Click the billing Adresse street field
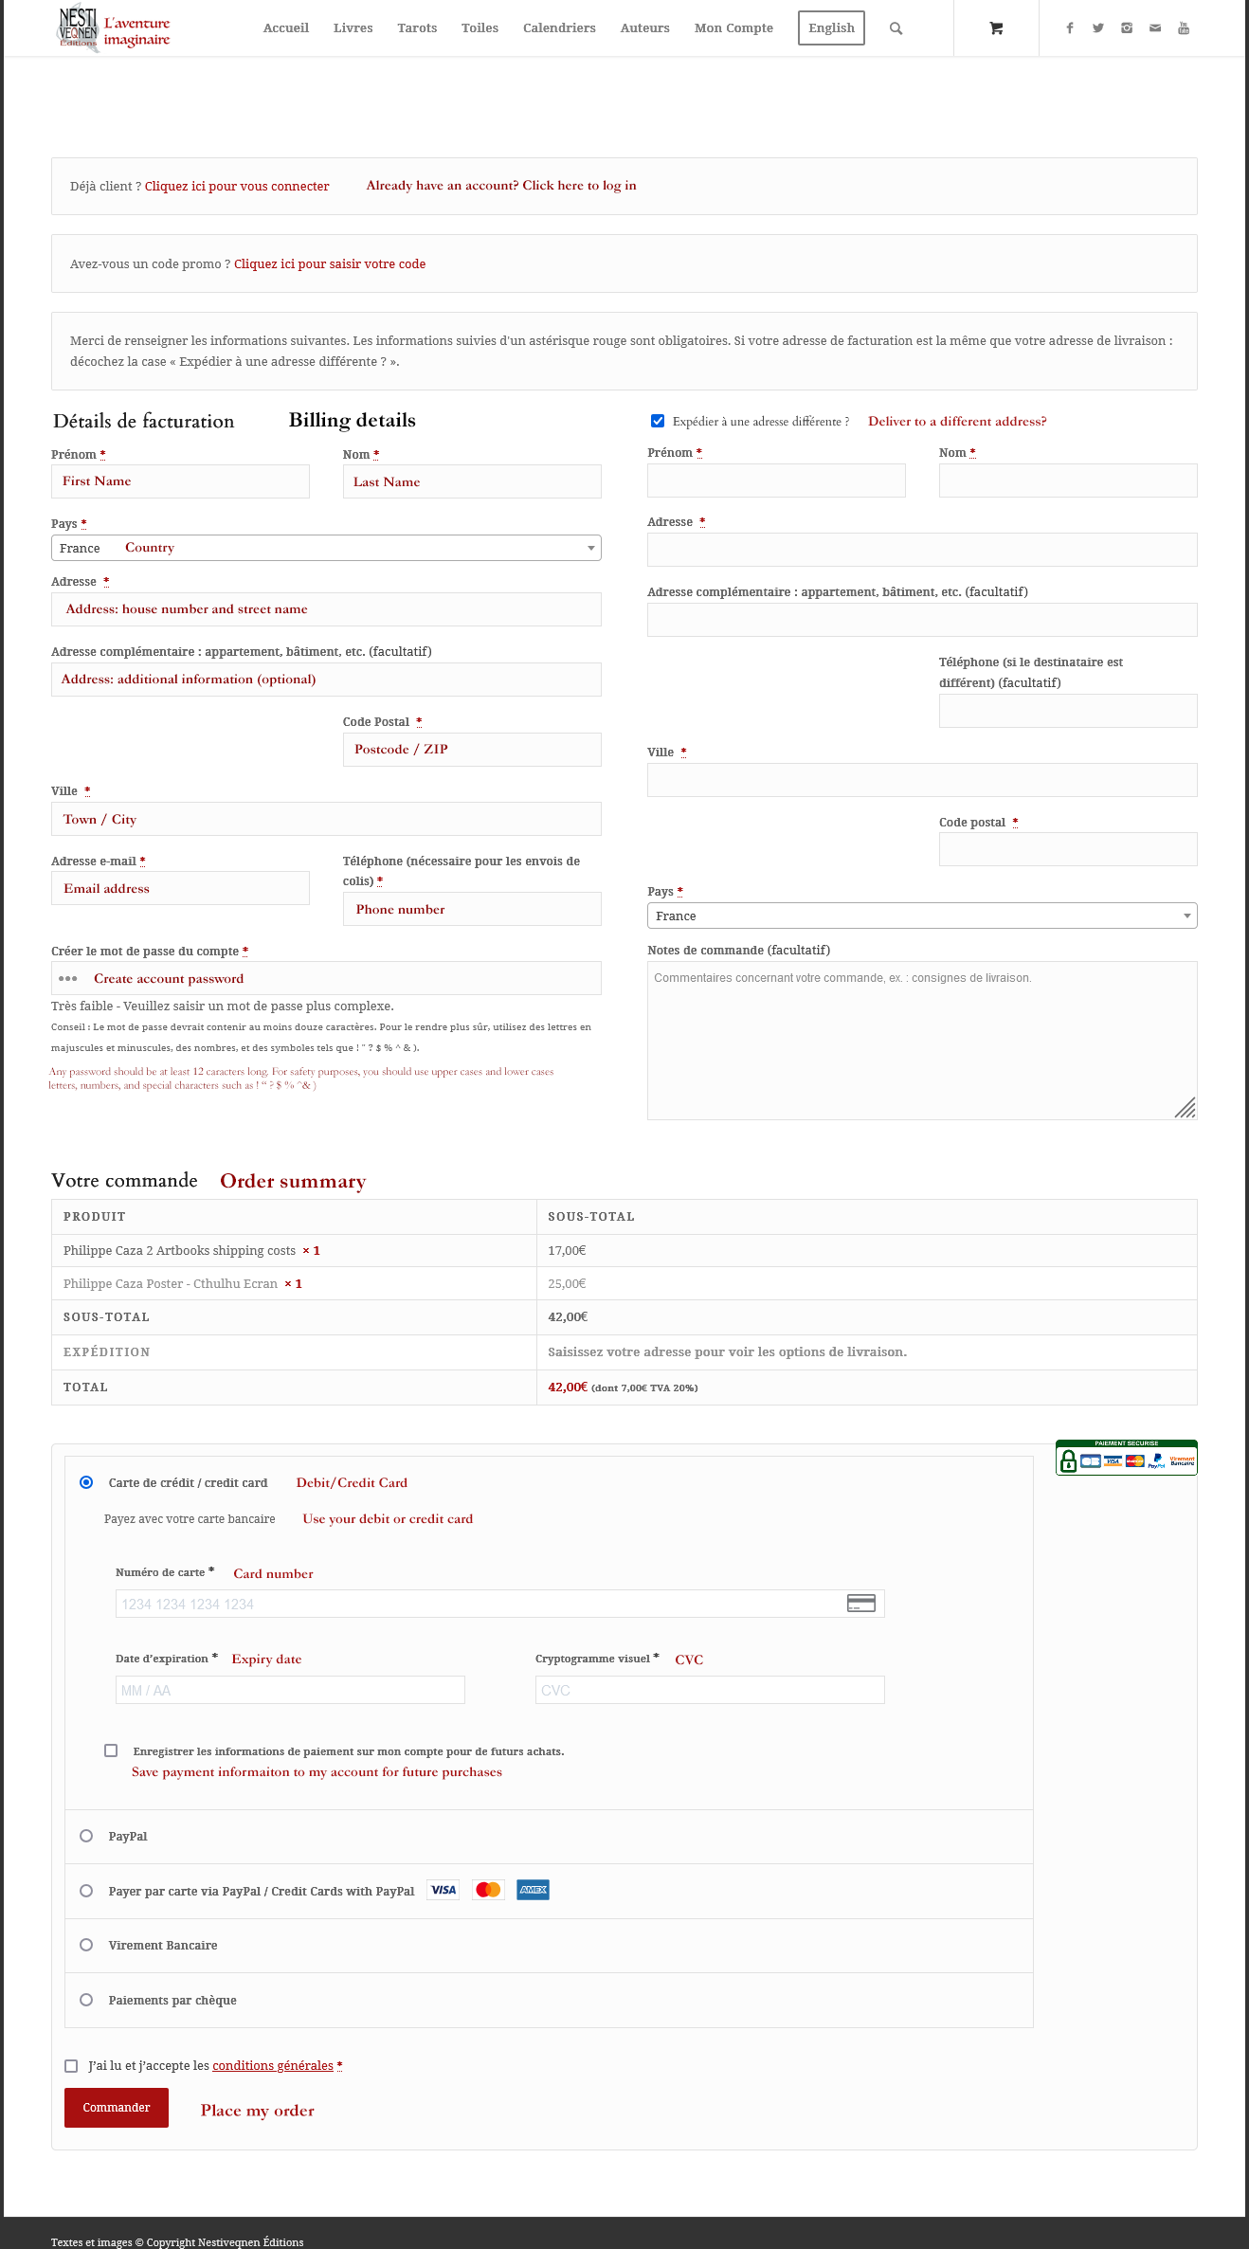The image size is (1249, 2249). tap(326, 609)
